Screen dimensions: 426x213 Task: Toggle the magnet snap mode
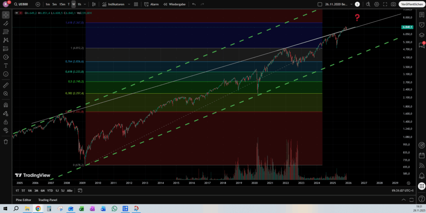point(6,105)
